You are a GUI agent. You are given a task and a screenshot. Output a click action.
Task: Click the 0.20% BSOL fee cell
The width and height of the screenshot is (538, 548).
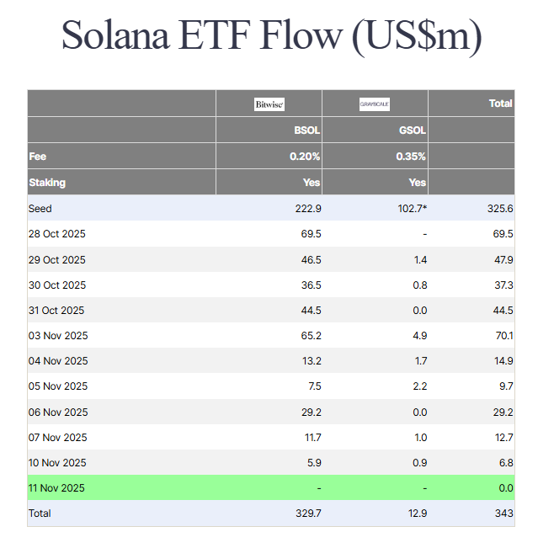[305, 157]
